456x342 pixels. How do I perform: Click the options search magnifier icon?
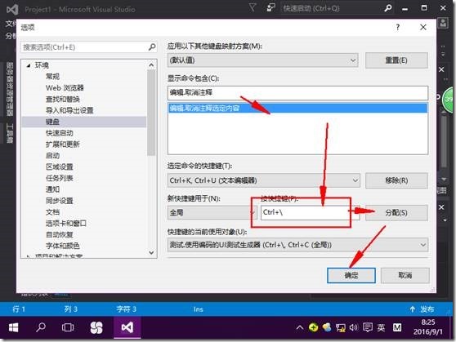point(152,47)
